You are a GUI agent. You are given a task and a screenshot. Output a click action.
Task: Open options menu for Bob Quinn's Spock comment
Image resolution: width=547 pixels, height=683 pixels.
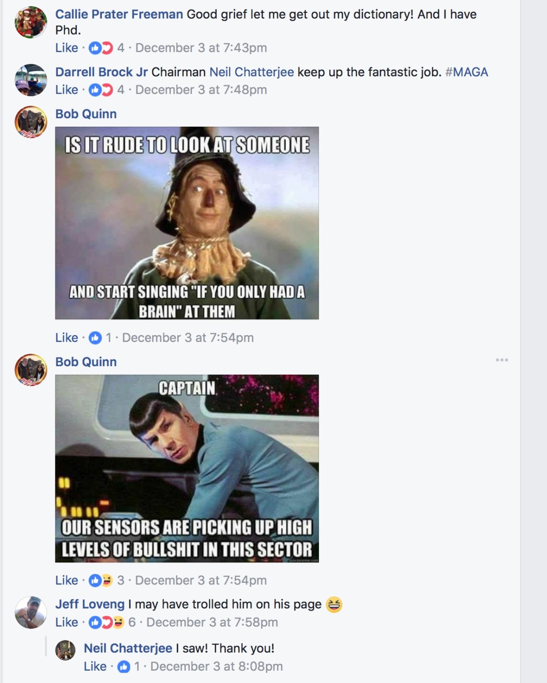(502, 360)
